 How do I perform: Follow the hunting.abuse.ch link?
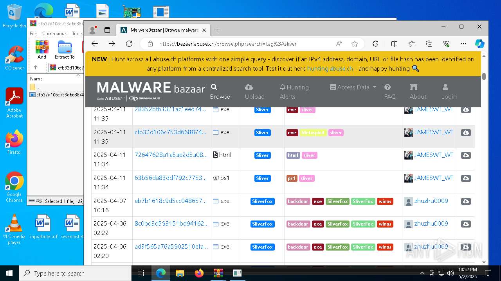tap(330, 68)
